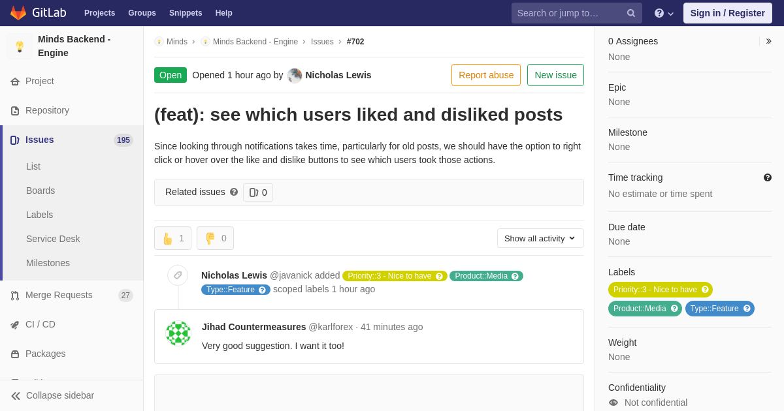Click the thumbs-down reaction button

(x=215, y=238)
